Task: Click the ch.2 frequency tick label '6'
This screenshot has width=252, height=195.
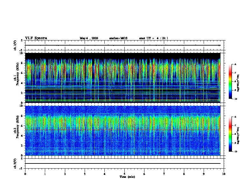Action: (22, 126)
